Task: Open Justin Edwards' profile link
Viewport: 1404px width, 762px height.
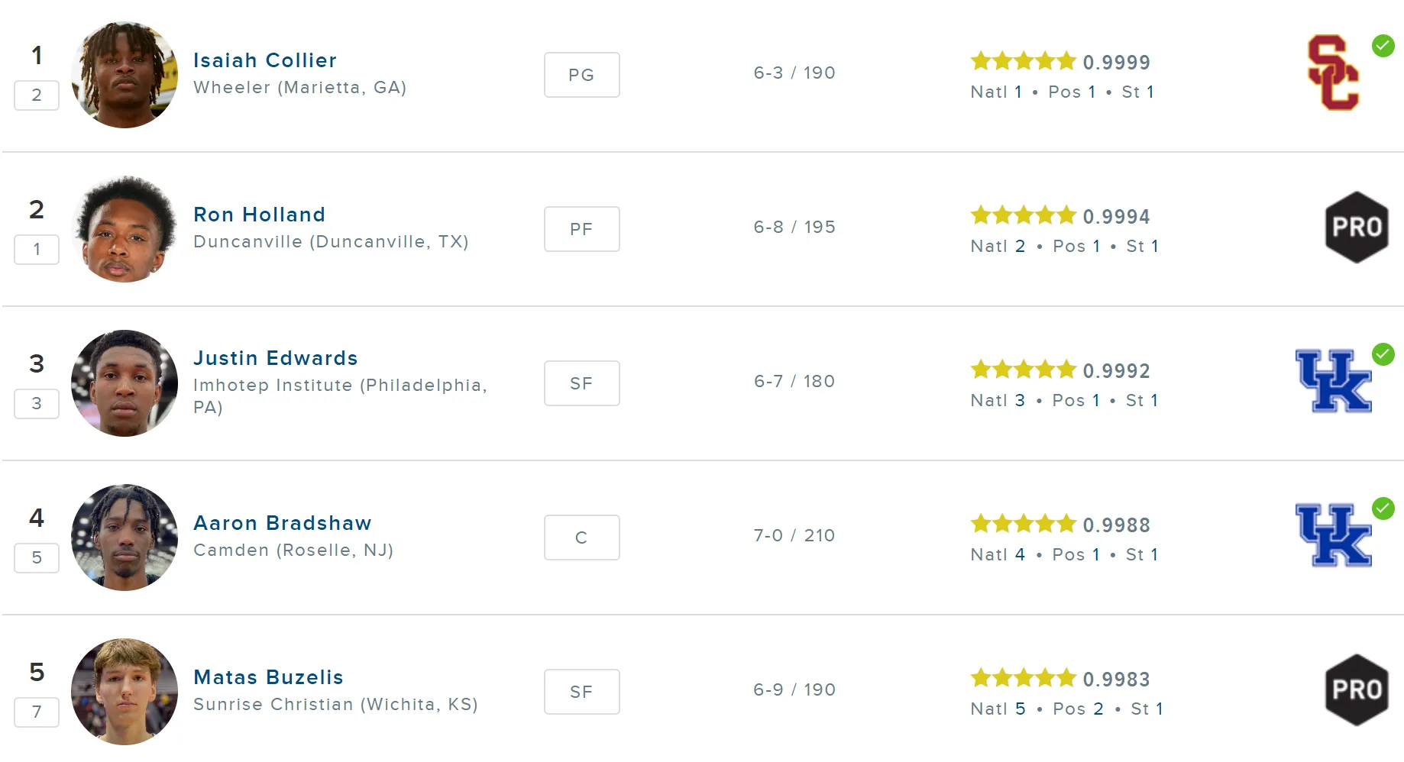Action: coord(276,358)
